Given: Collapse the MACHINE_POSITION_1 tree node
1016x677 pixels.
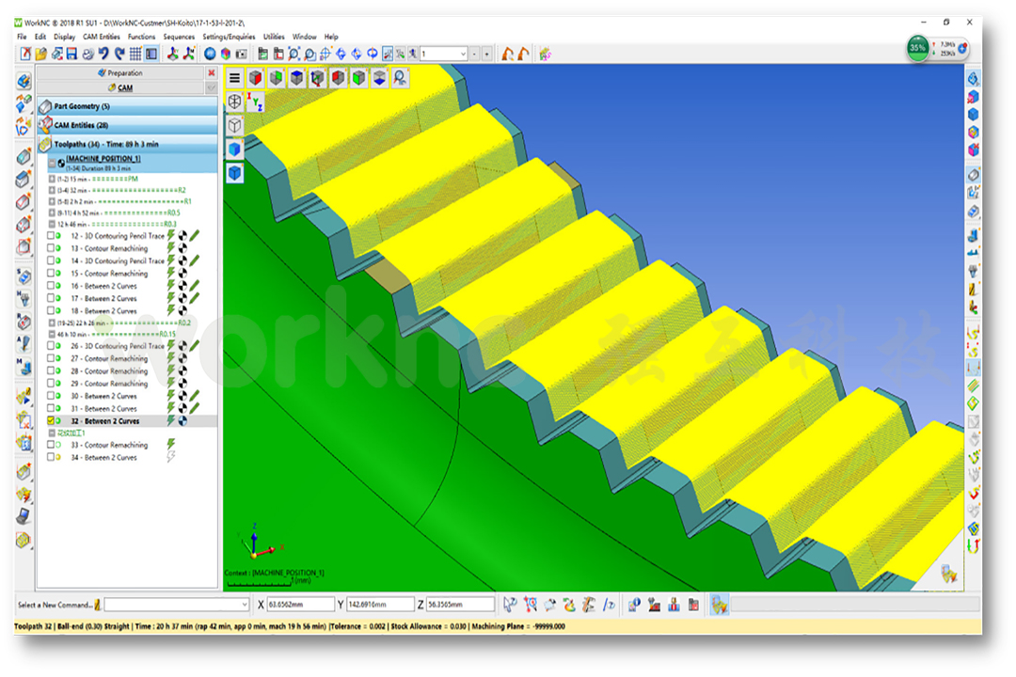Looking at the screenshot, I should 53,163.
